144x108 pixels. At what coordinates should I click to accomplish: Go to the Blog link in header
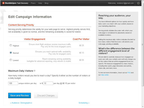[46, 3]
